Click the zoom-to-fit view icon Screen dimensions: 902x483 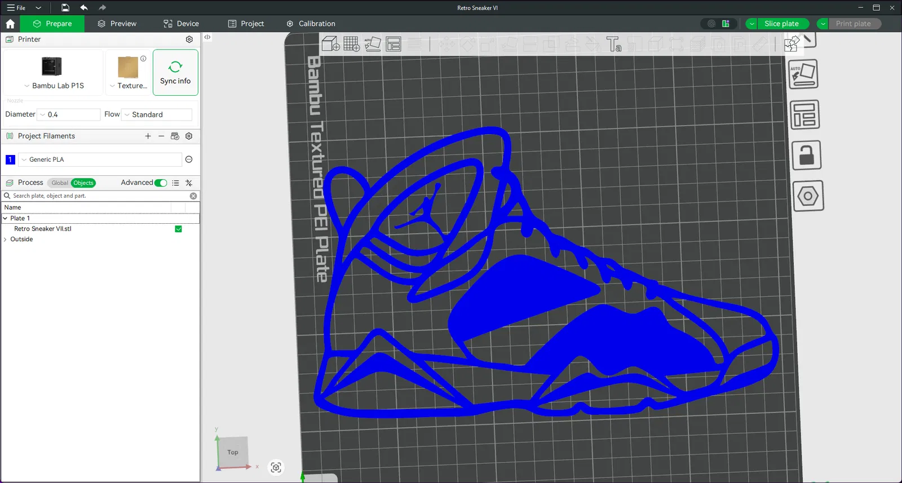point(276,467)
